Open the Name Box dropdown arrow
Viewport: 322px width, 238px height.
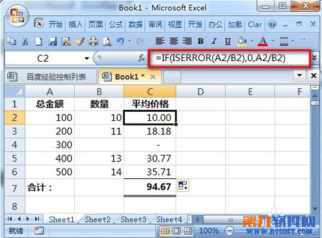pyautogui.click(x=87, y=59)
